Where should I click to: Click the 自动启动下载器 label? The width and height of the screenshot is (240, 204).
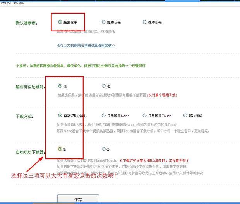[30, 152]
